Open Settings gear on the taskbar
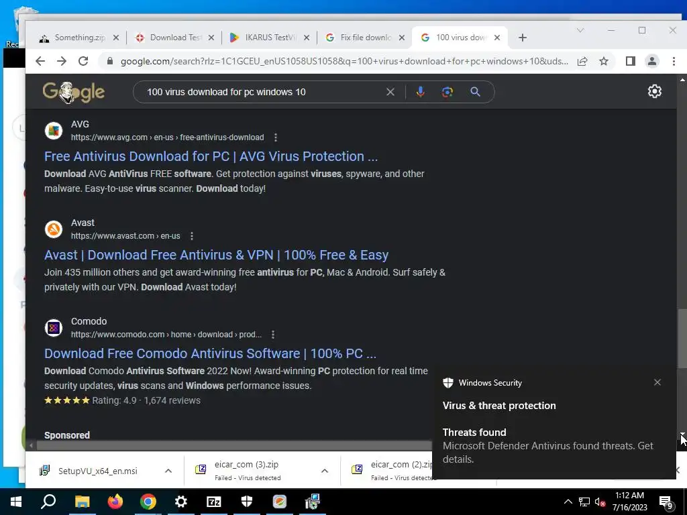 [181, 502]
